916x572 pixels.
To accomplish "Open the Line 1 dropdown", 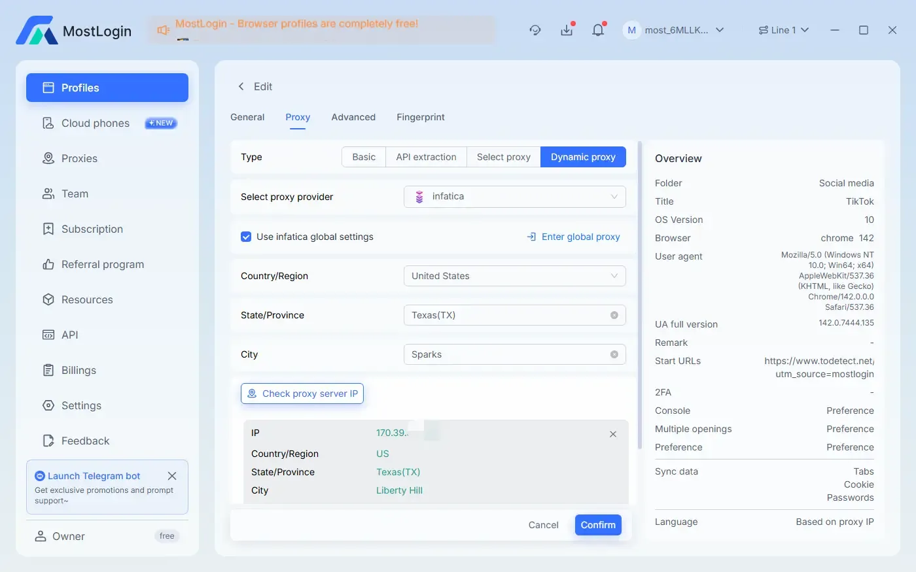I will coord(783,30).
